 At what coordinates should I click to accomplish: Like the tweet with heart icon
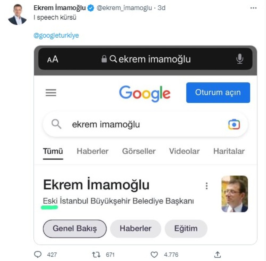tap(154, 254)
